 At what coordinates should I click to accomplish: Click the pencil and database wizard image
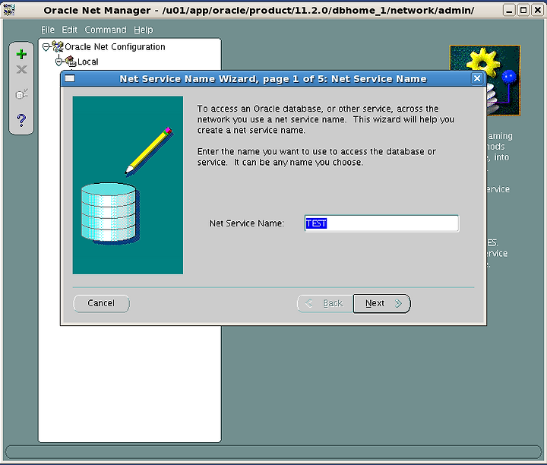pos(128,185)
